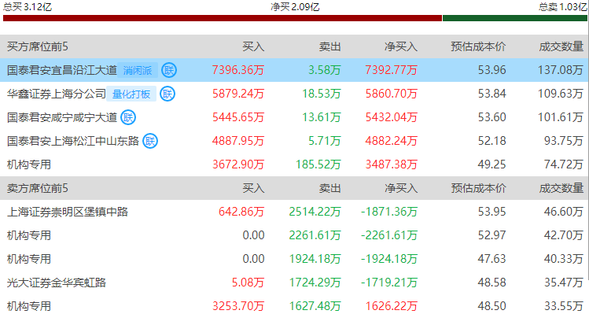This screenshot has height=314, width=589.
Task: Click estimated cost 49.25
Action: point(491,164)
